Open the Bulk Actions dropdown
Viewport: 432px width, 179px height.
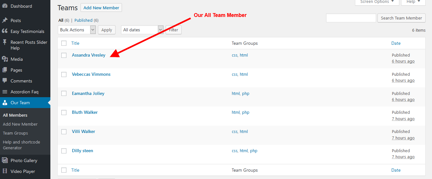pos(77,30)
